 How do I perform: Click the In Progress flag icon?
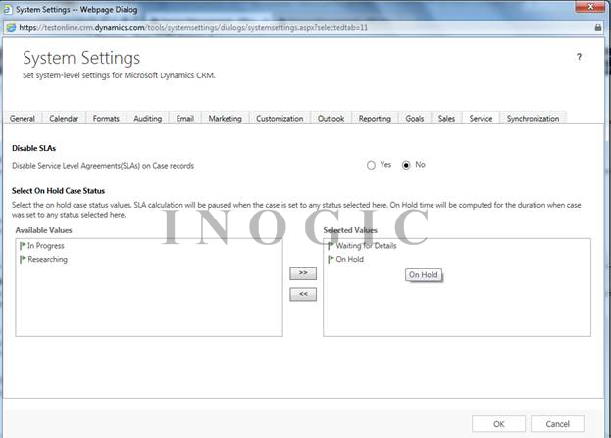(23, 246)
